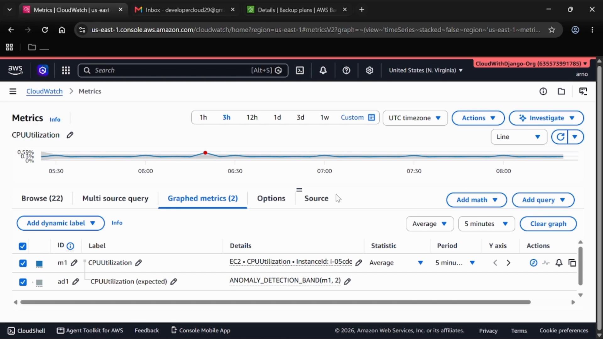
Task: Follow the CloudWatch breadcrumb link
Action: [44, 91]
